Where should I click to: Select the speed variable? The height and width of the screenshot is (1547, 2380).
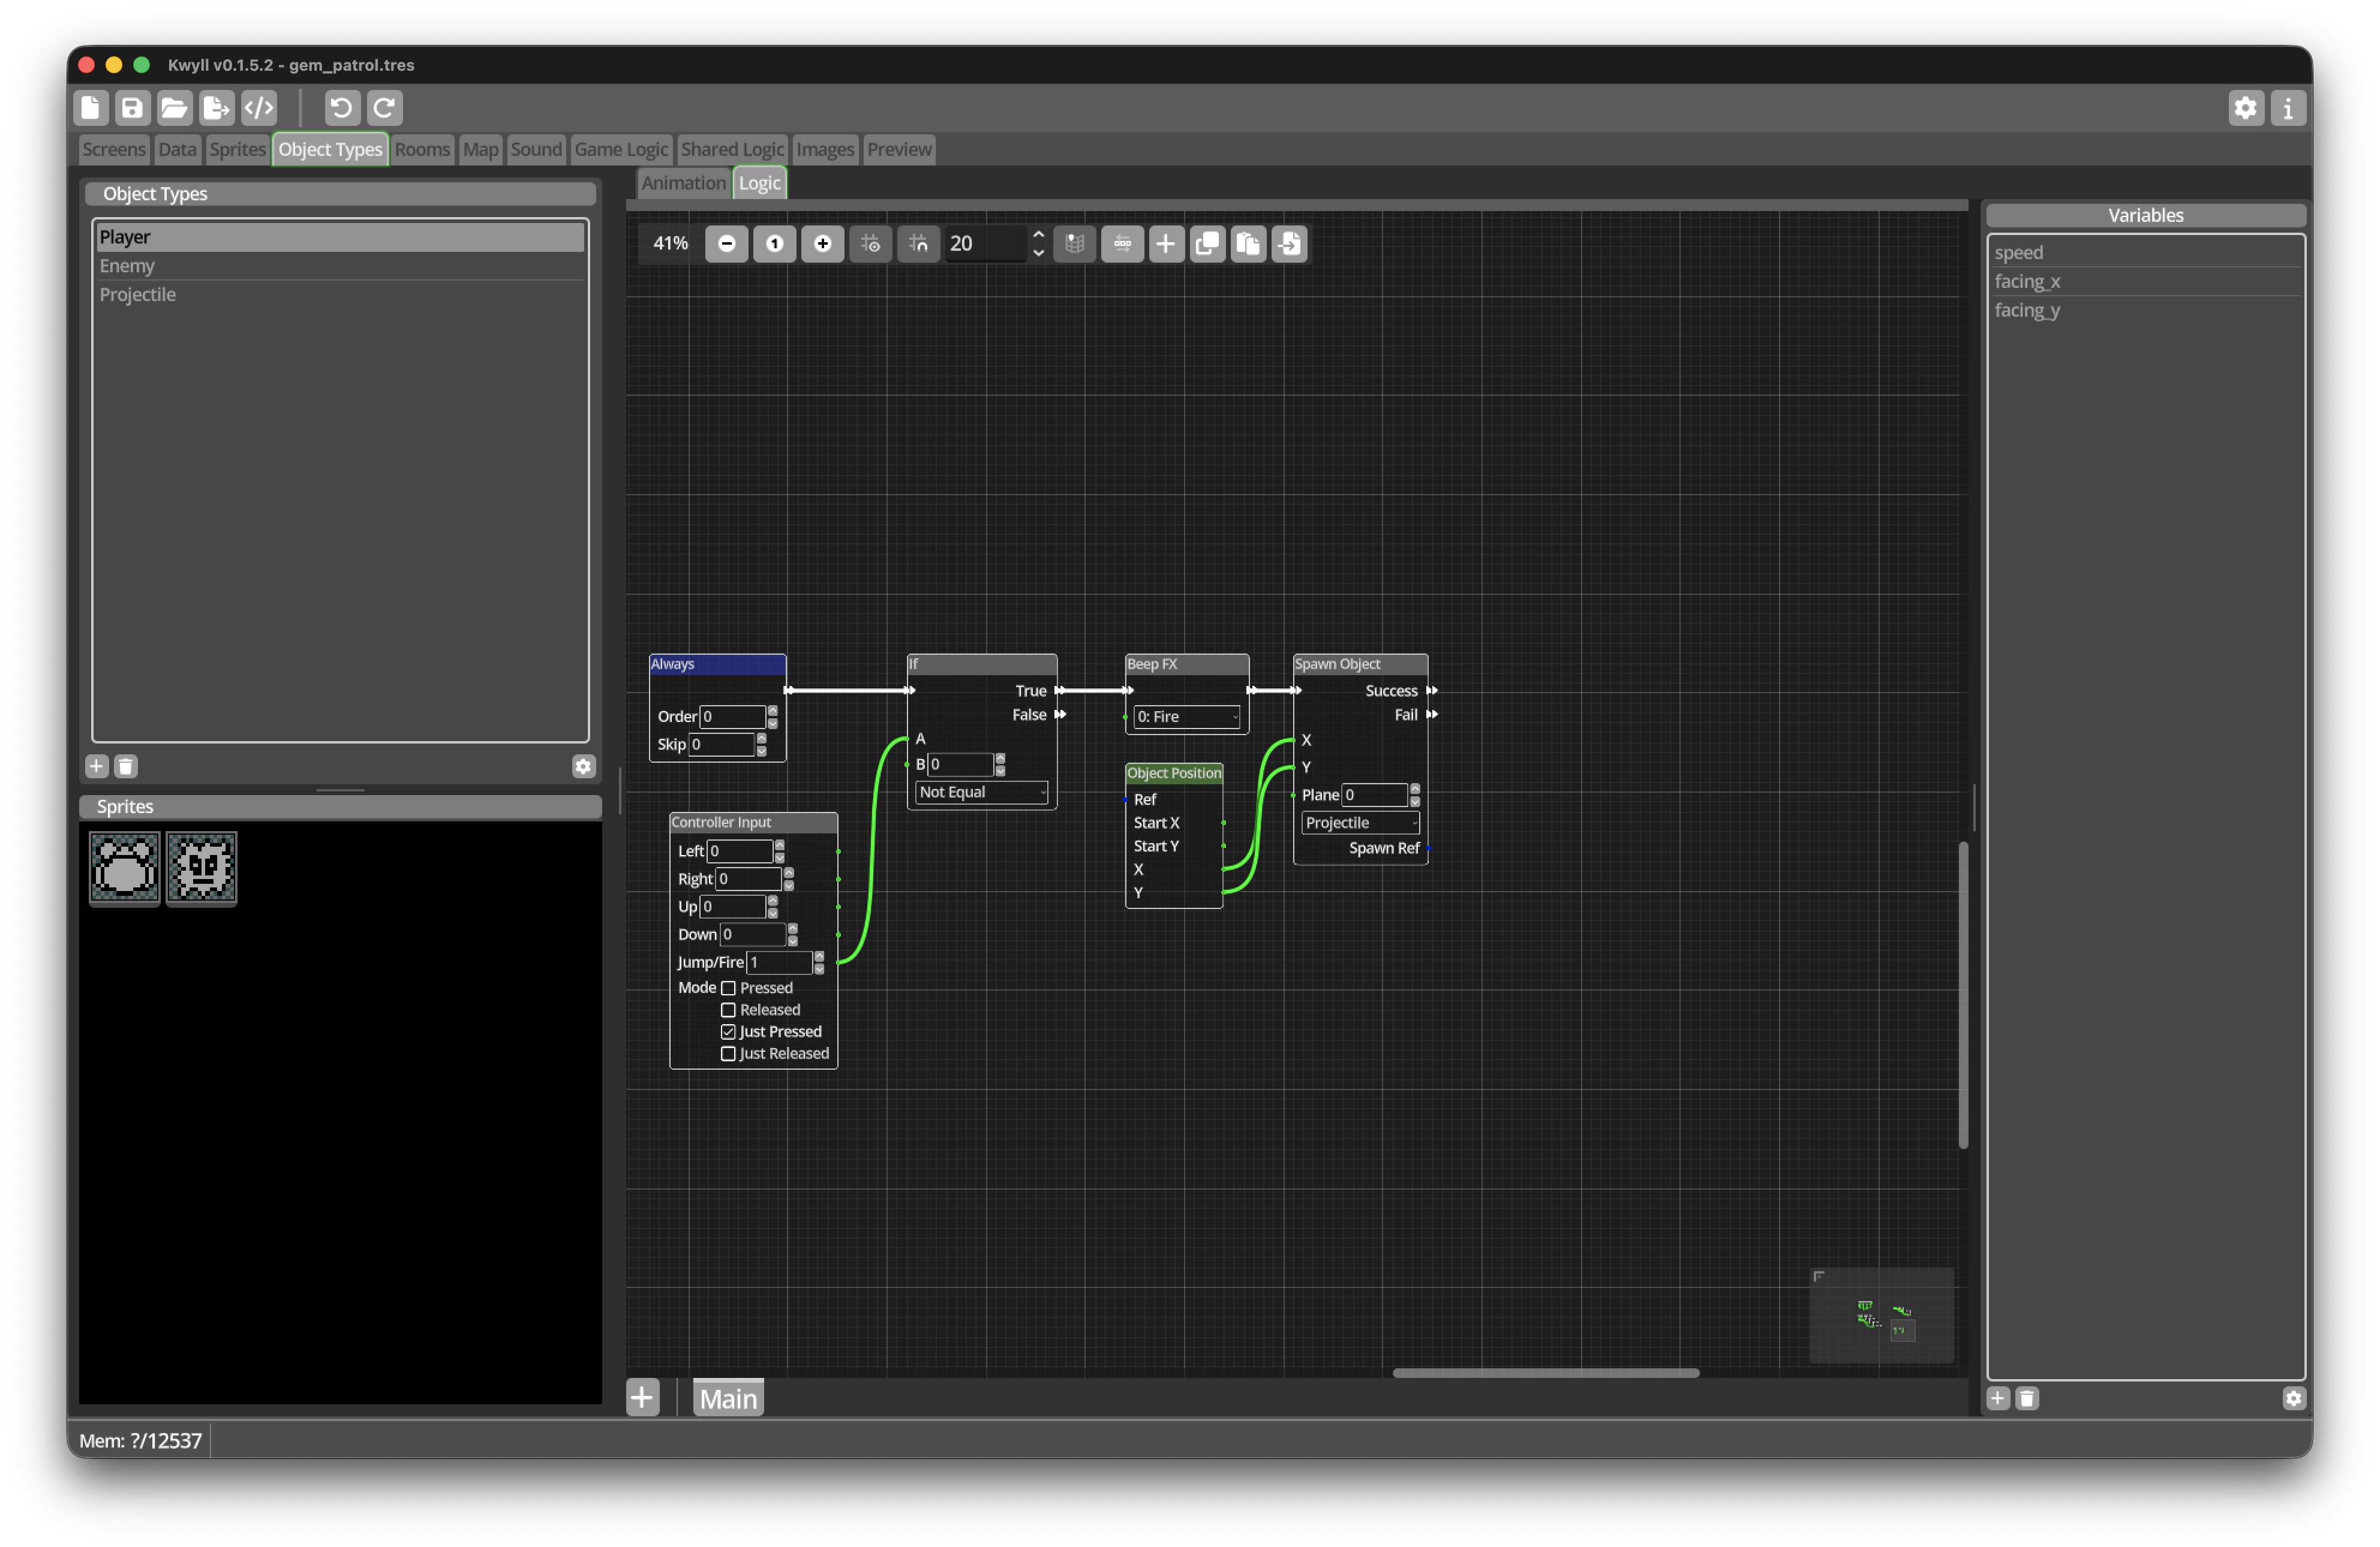point(2146,253)
